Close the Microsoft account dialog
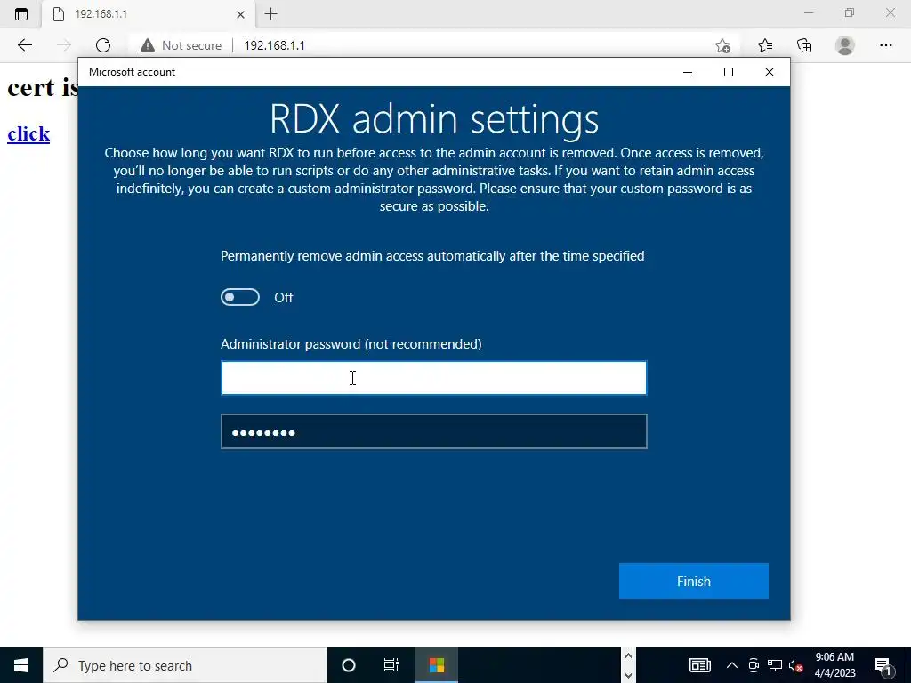 coord(770,72)
